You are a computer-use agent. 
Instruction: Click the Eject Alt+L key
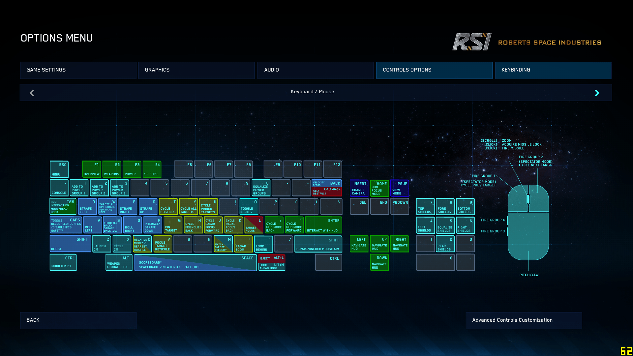(x=272, y=258)
